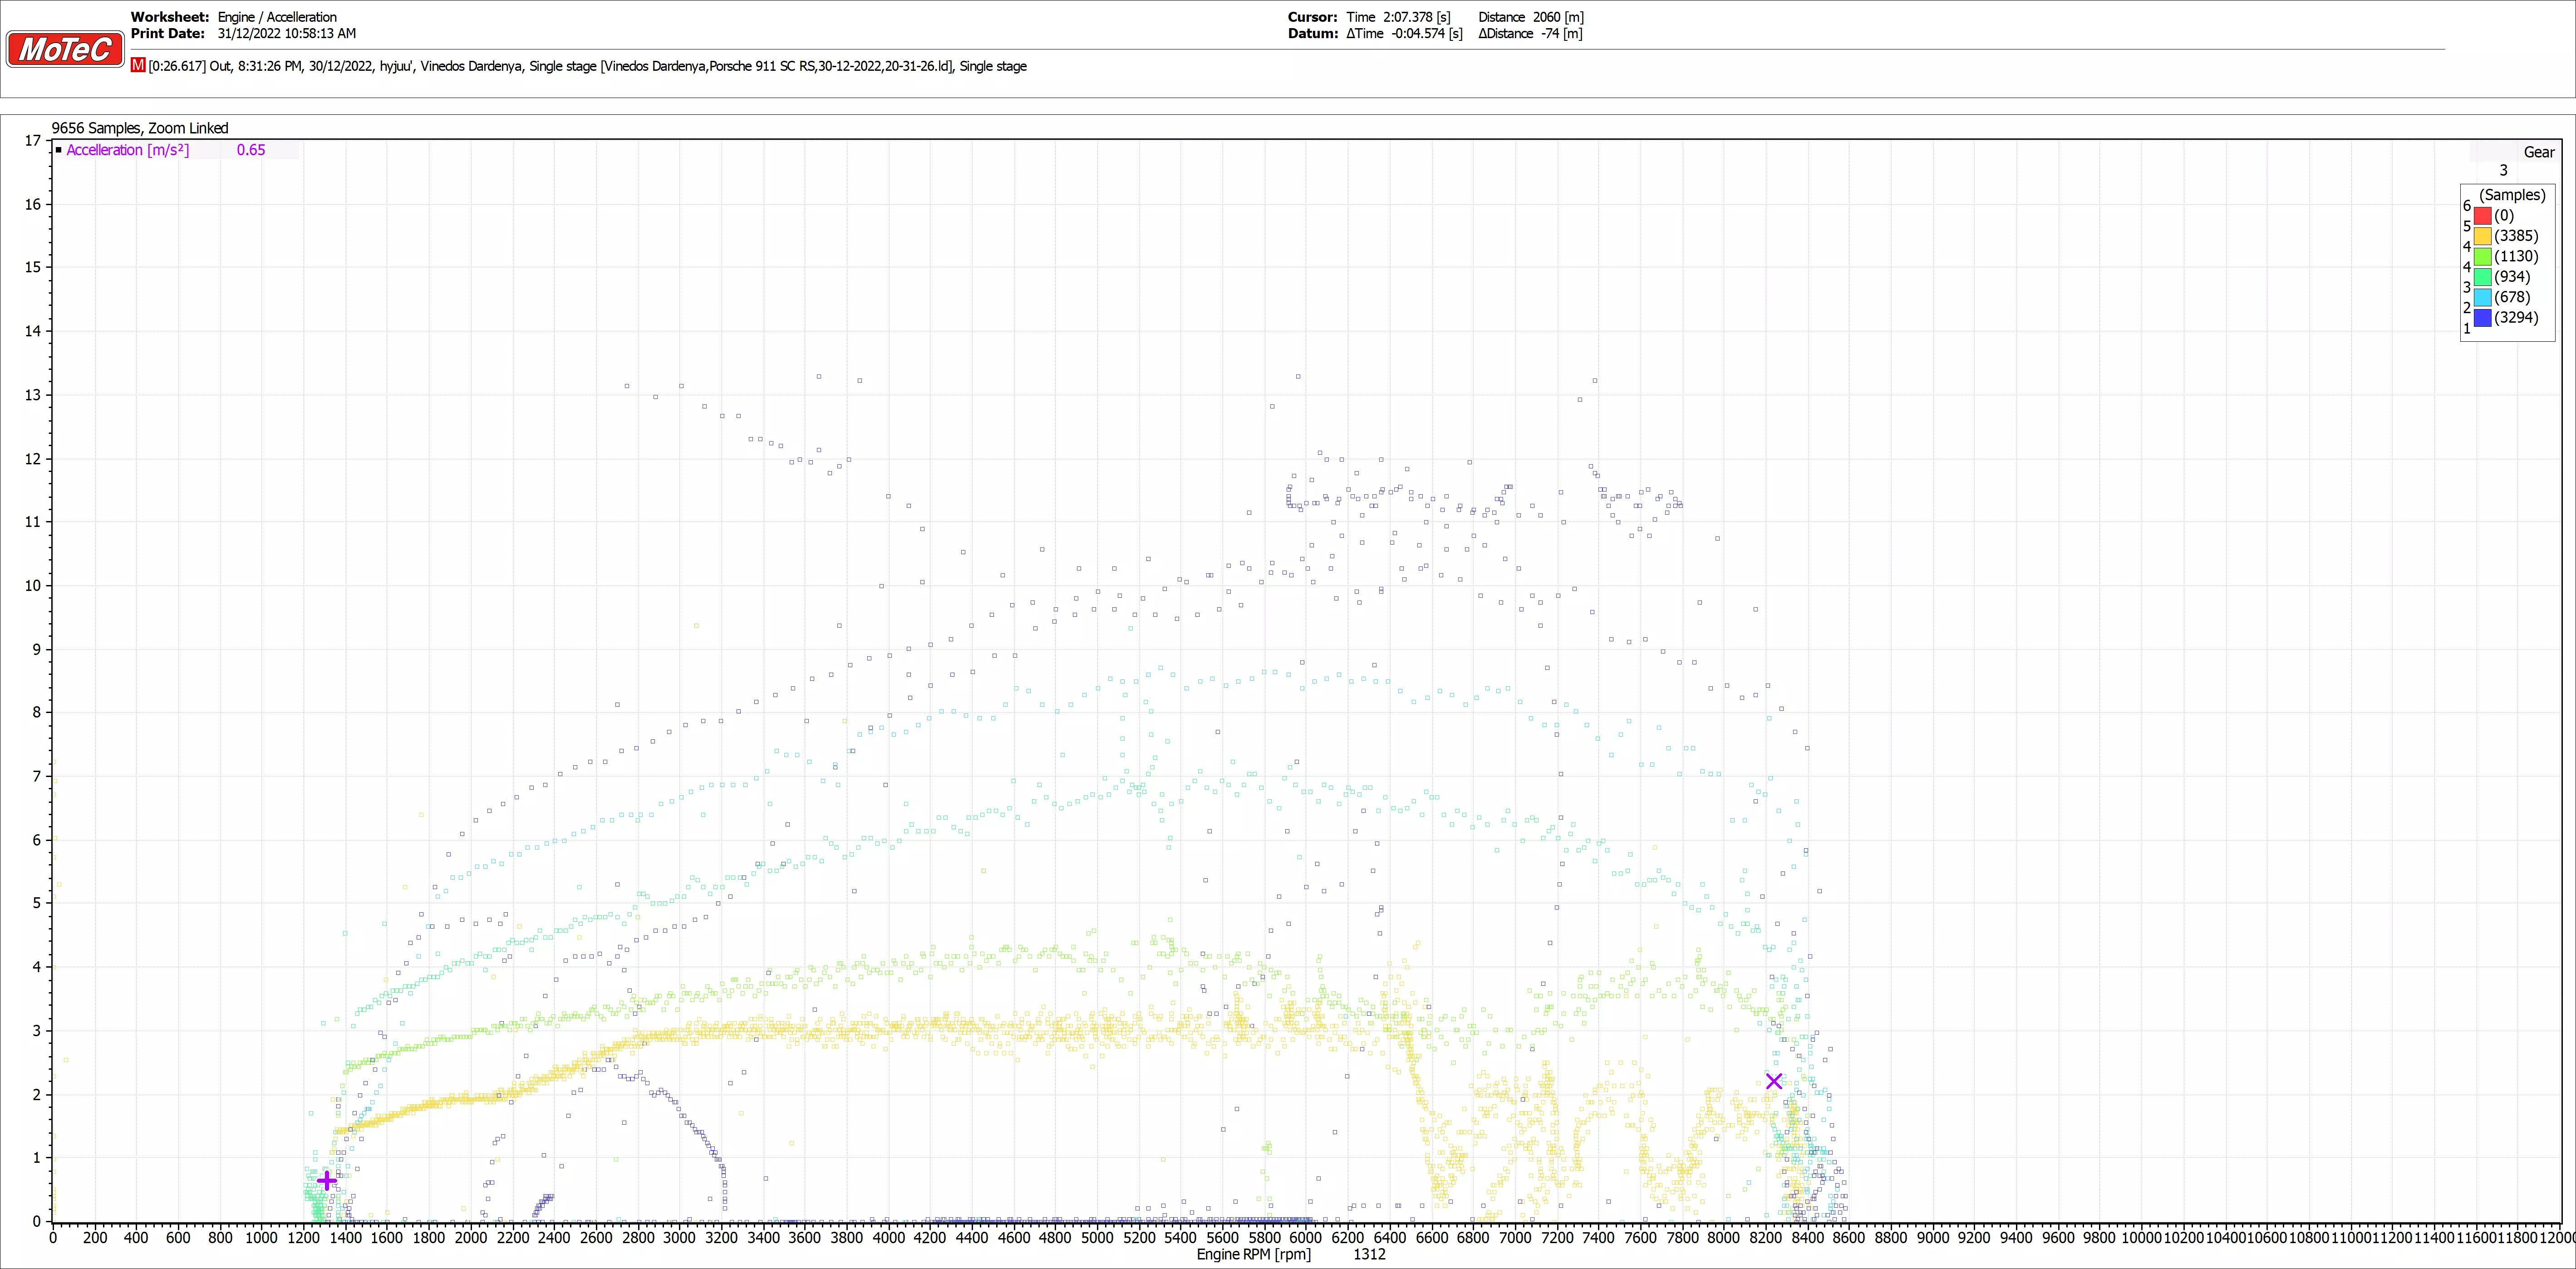
Task: Click the lap description text starting with [0:26.617]
Action: (587, 66)
